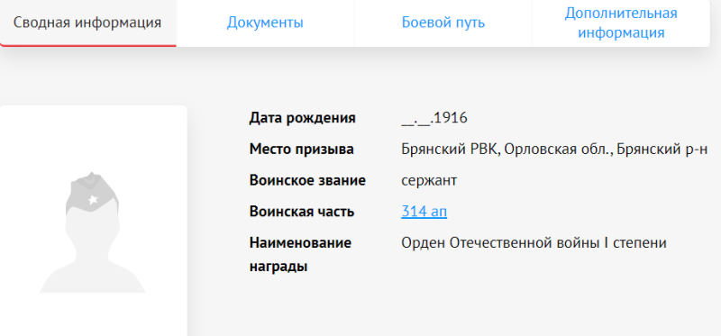The height and width of the screenshot is (336, 721).
Task: Open the Сводная информация tab
Action: click(x=87, y=23)
